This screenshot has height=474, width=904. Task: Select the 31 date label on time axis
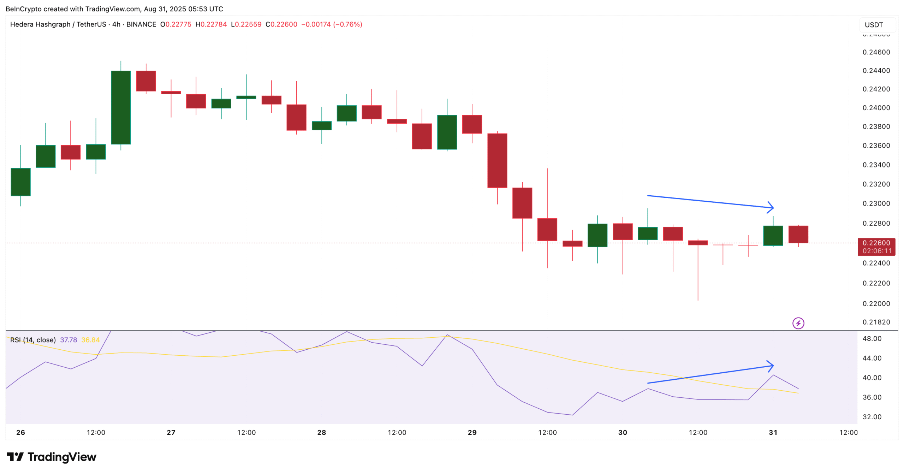point(773,432)
